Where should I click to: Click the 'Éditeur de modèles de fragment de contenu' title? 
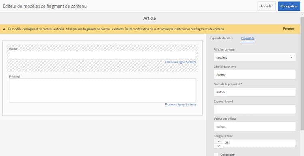point(45,6)
